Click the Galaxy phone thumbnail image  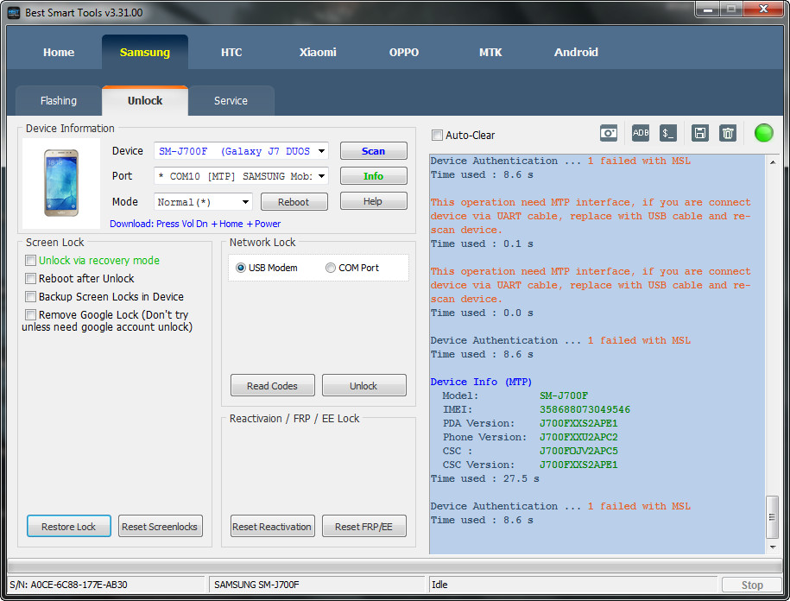pyautogui.click(x=60, y=183)
